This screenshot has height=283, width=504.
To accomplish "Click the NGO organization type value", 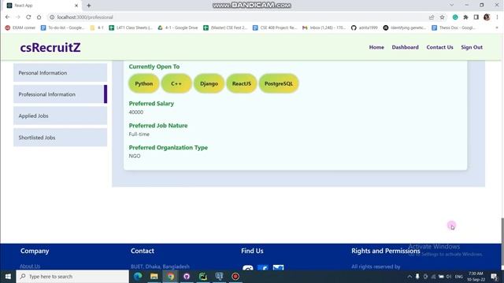I will (x=135, y=156).
